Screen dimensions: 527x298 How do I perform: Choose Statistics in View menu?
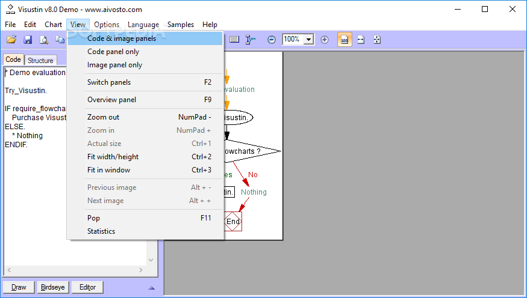[x=145, y=231]
